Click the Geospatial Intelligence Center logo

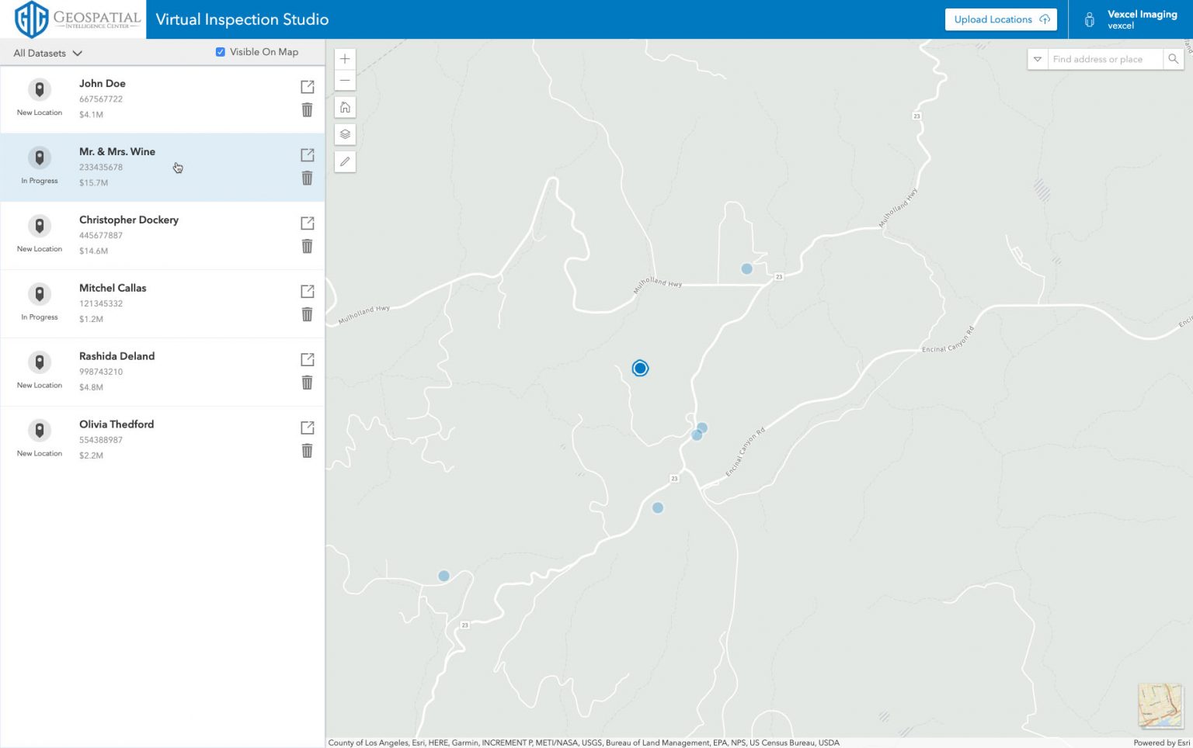point(78,19)
